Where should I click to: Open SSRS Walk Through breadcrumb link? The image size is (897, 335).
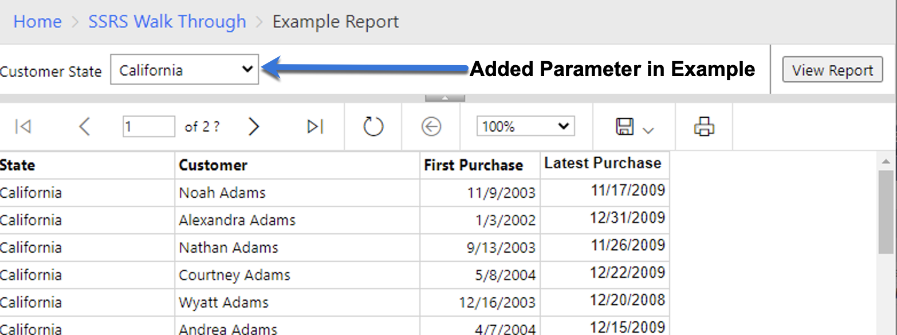click(167, 22)
